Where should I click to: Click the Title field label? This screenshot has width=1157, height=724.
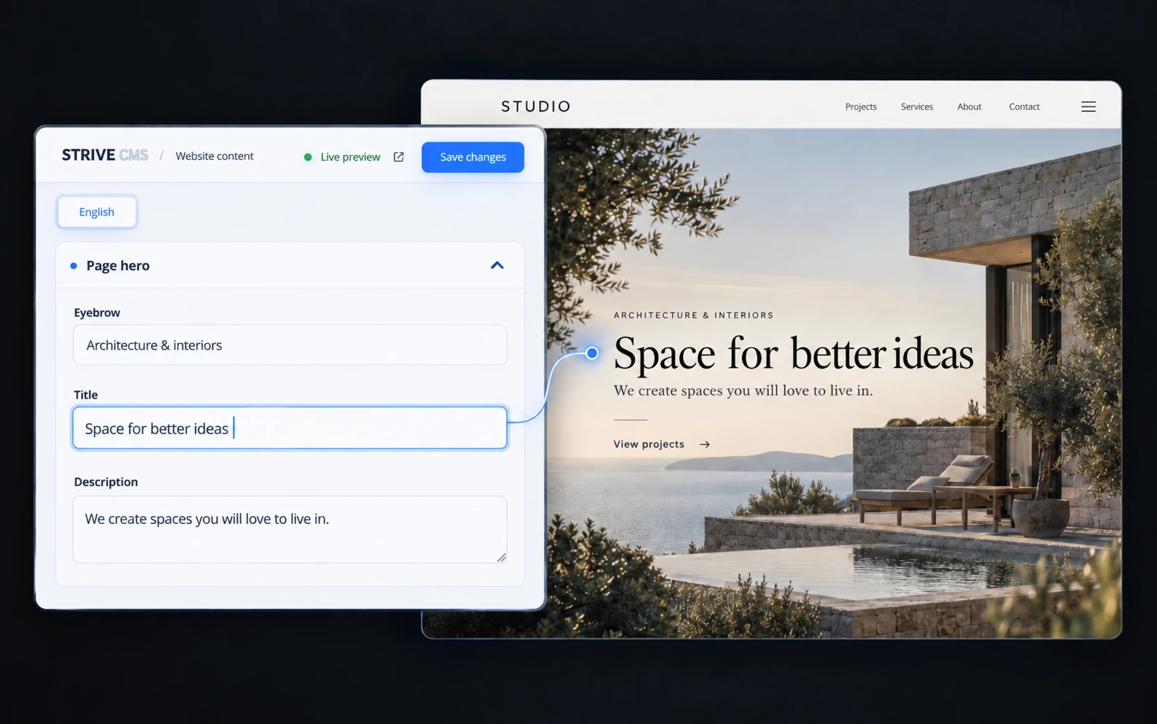[85, 395]
